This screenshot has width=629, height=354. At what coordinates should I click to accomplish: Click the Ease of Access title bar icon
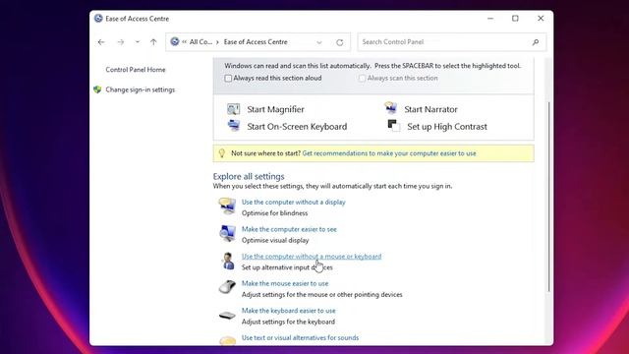[98, 19]
